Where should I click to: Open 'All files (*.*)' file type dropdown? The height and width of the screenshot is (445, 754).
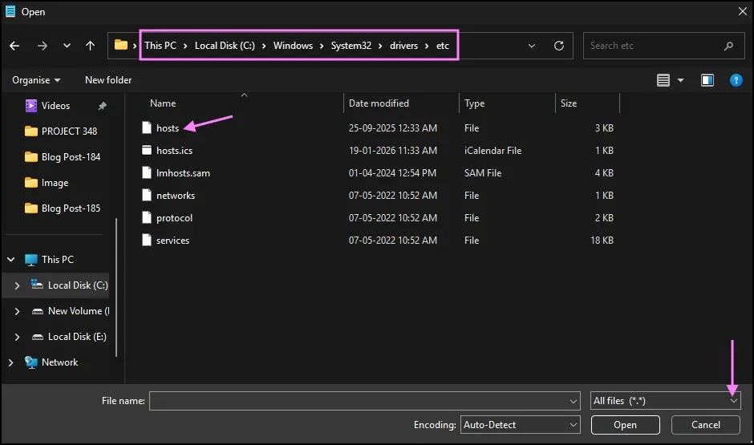coord(665,401)
